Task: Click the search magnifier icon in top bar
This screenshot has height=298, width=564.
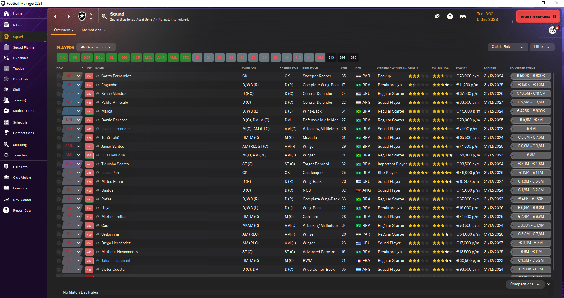Action: click(104, 16)
